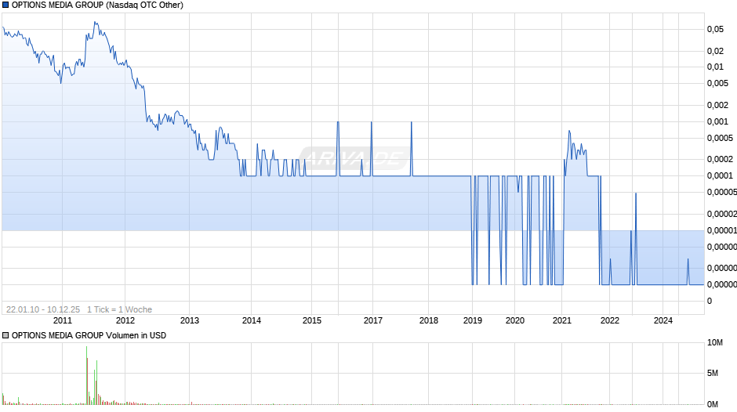The height and width of the screenshot is (412, 737).
Task: Click the 0,0001 price axis label
Action: pyautogui.click(x=720, y=175)
